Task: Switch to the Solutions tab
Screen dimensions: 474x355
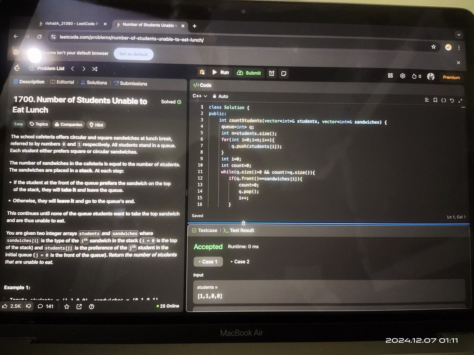Action: [x=94, y=82]
